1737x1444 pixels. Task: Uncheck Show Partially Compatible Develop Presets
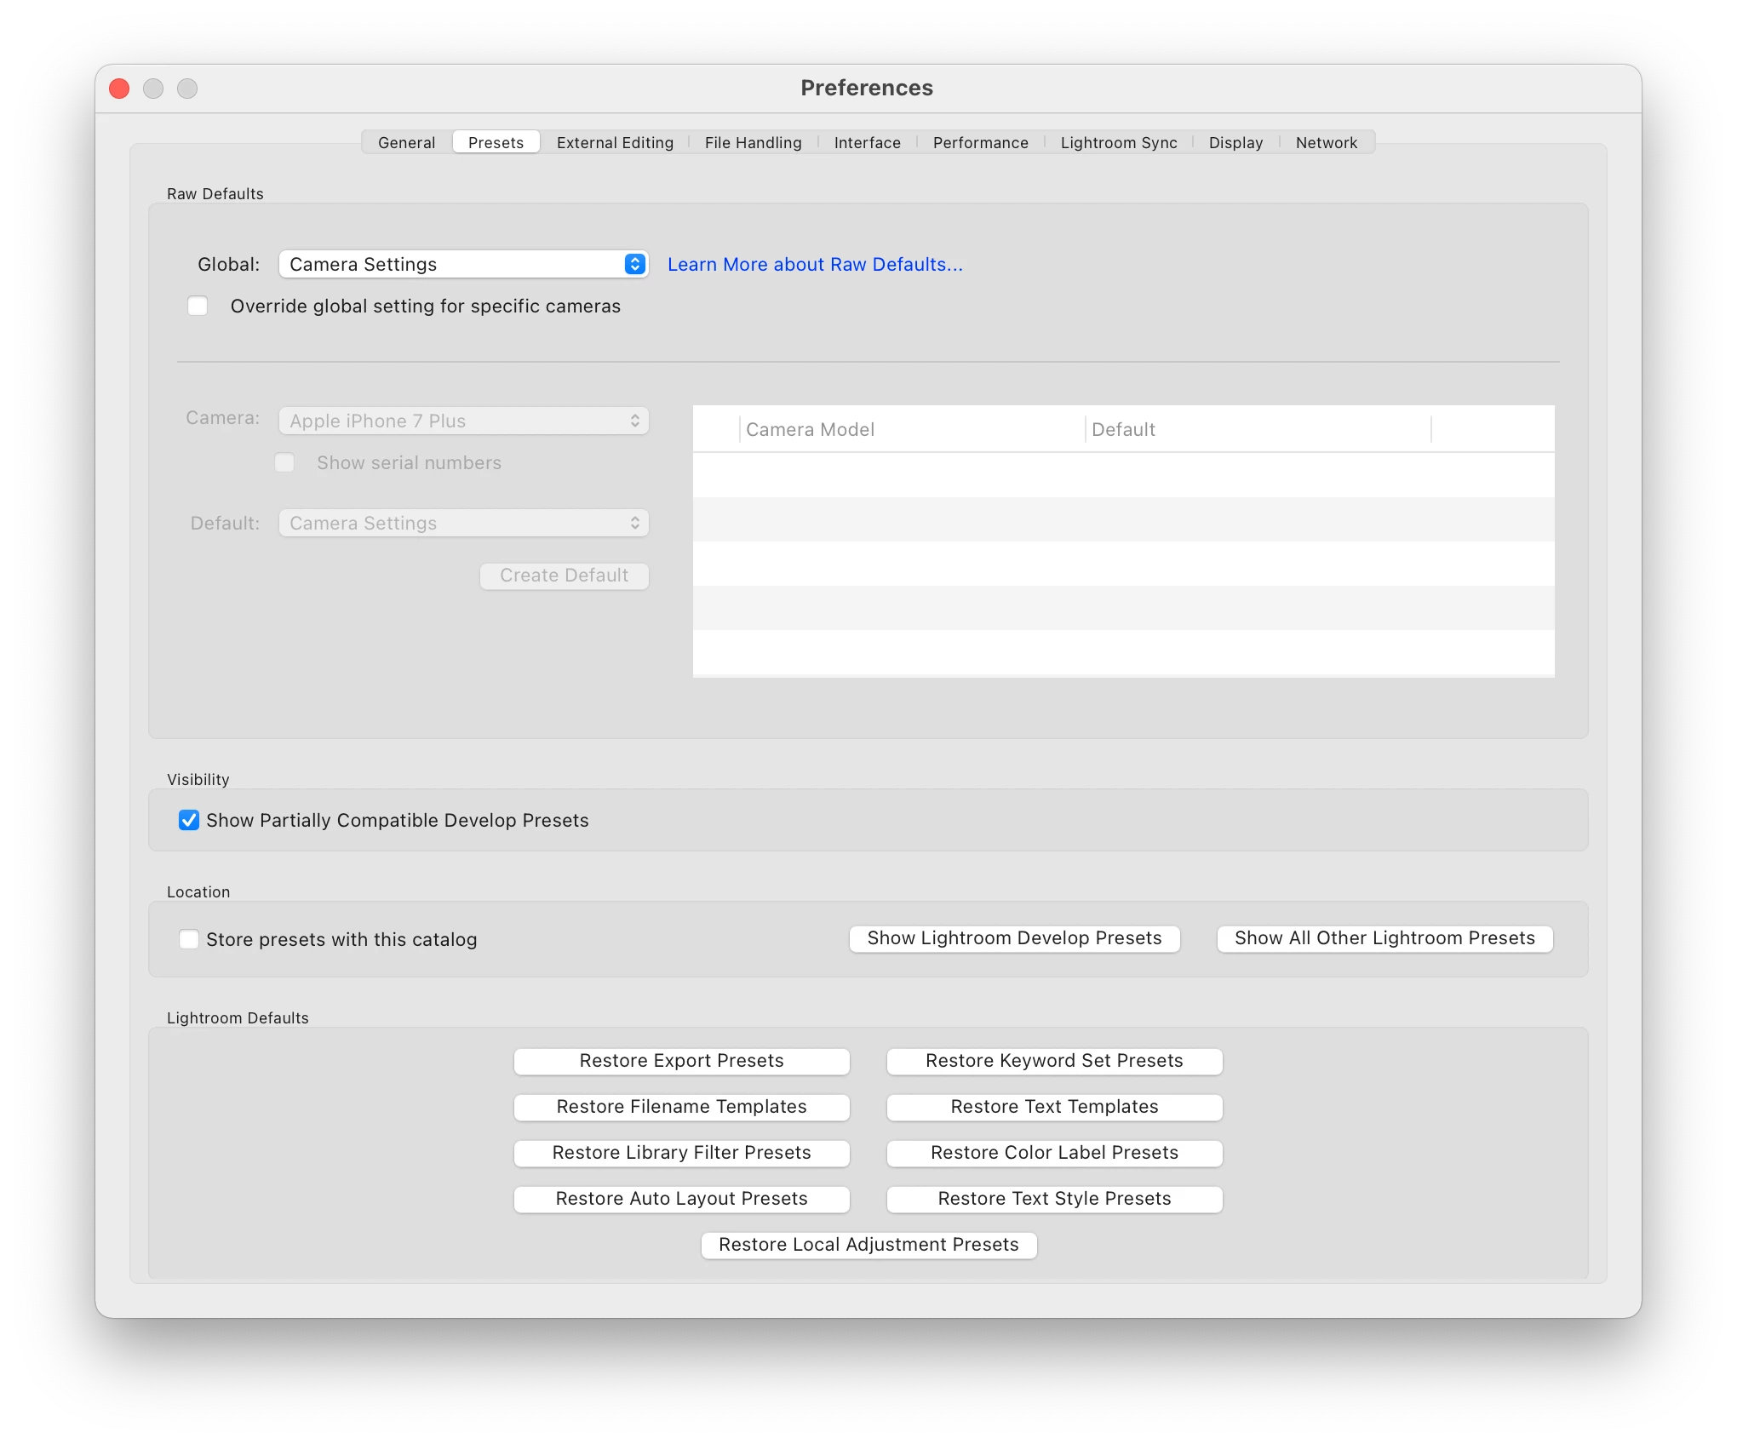click(189, 820)
